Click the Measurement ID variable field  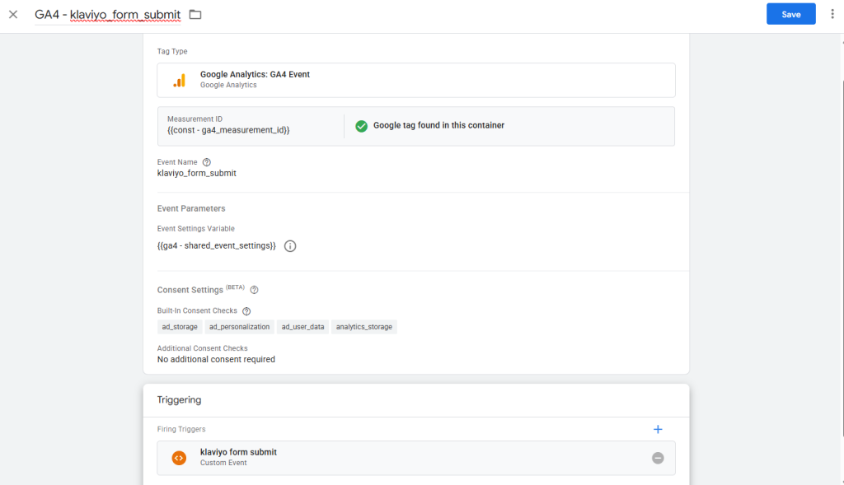[228, 130]
